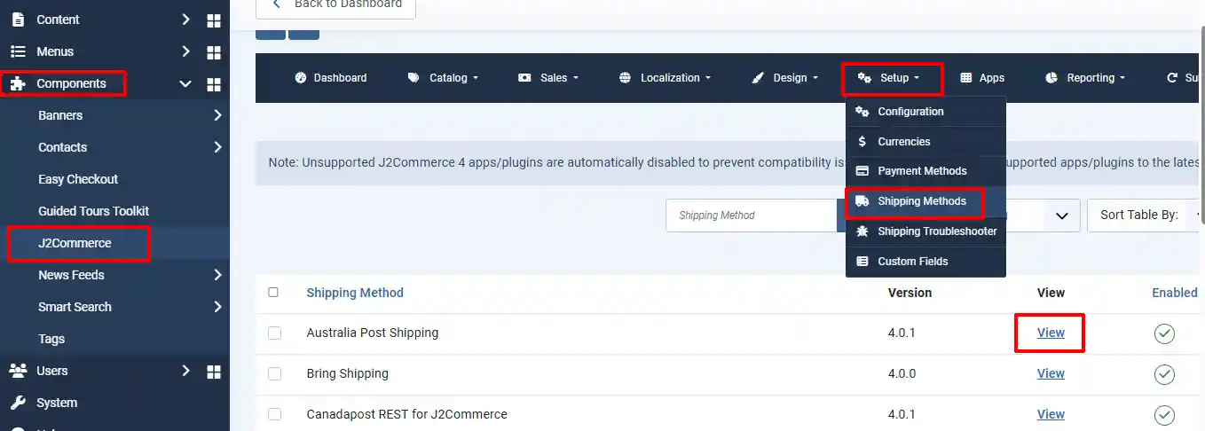Click the Shipping Method search field
The height and width of the screenshot is (431, 1205).
[751, 215]
